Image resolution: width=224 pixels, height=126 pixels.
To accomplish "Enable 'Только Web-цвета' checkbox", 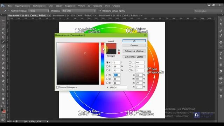I will (x=57, y=87).
